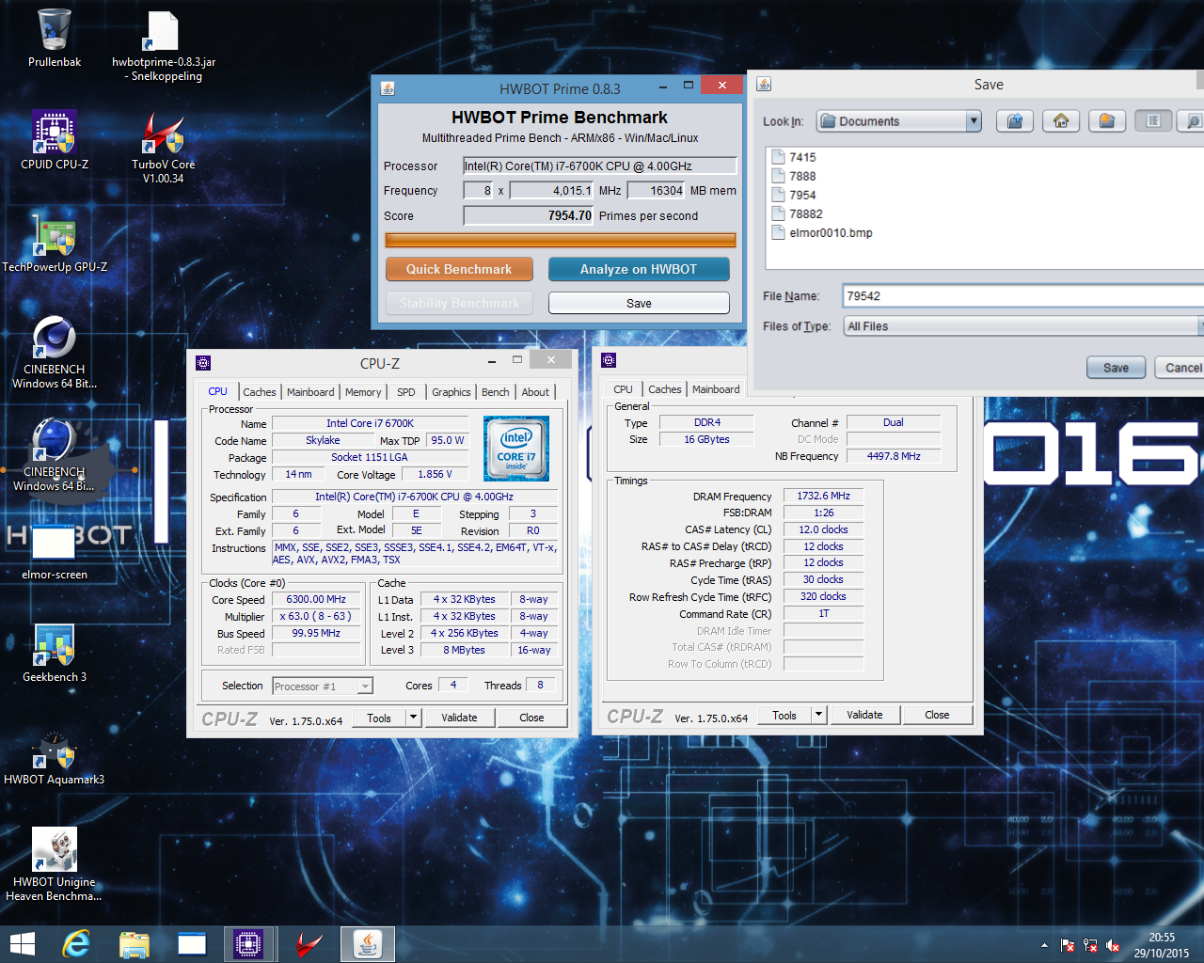Launch TurboV Core V1.00.34 shortcut

click(x=164, y=148)
